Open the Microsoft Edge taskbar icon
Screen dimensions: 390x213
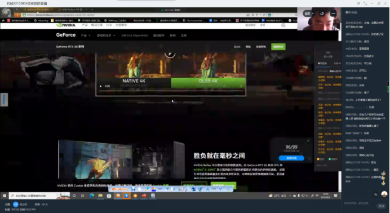tap(92, 196)
